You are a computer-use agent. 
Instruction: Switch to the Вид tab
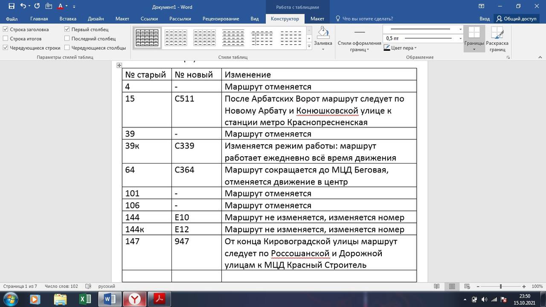pyautogui.click(x=255, y=19)
